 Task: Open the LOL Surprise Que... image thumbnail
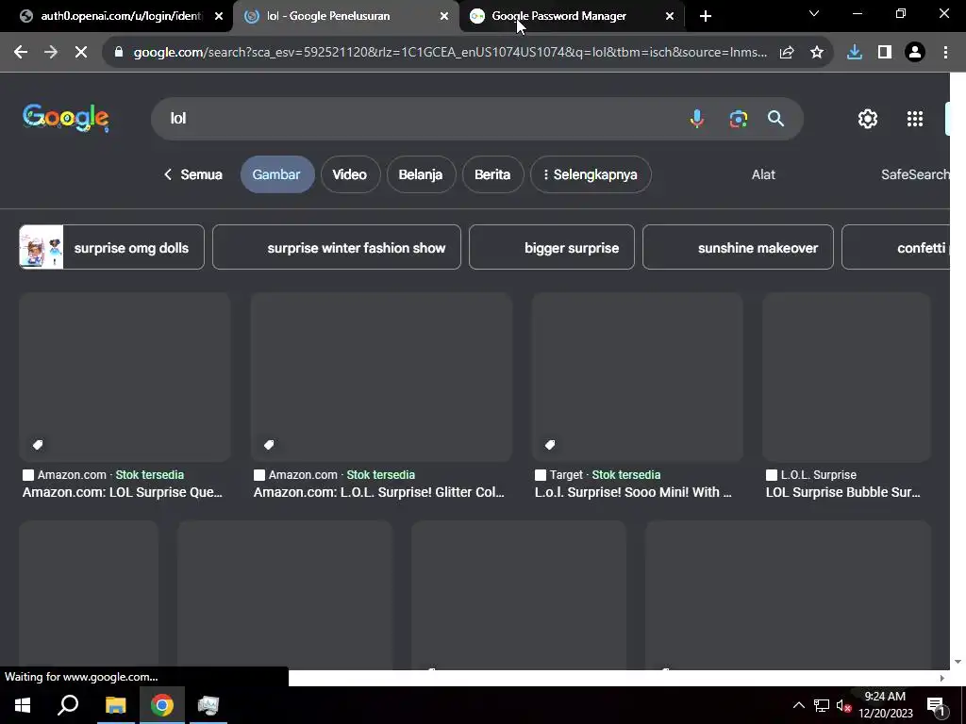[125, 377]
